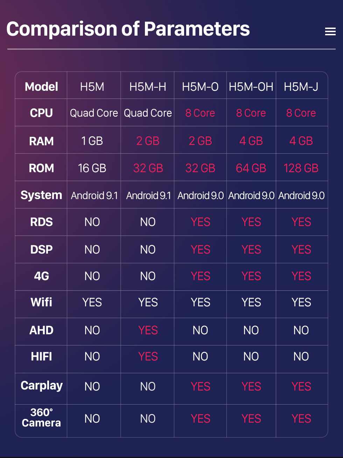This screenshot has height=458, width=343.
Task: Click the red YES in AHD row
Action: (148, 330)
